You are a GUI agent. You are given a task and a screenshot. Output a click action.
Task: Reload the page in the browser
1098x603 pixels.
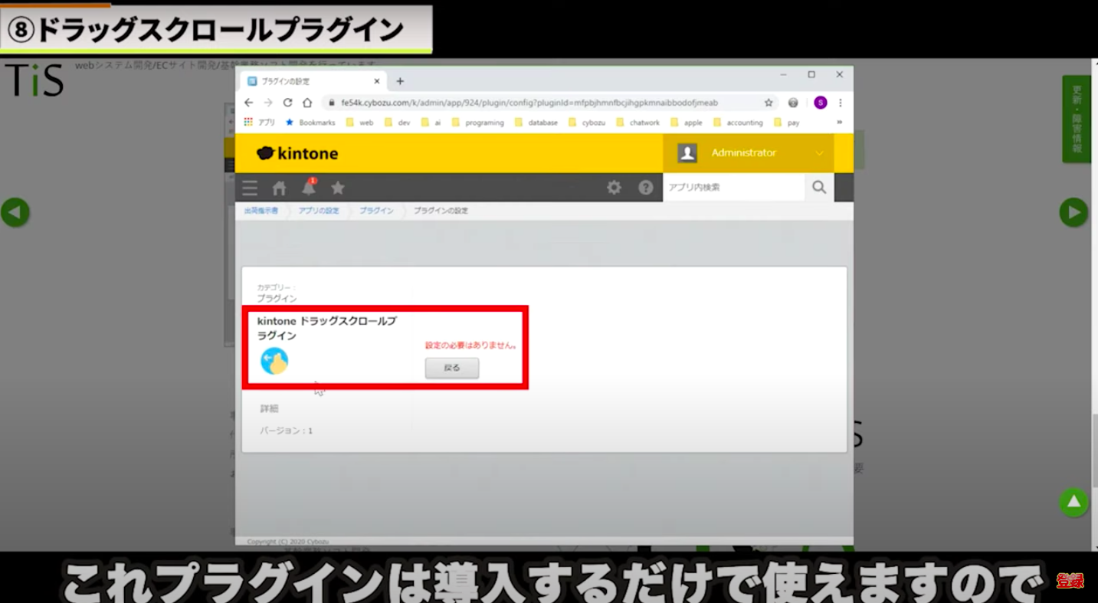click(x=287, y=103)
